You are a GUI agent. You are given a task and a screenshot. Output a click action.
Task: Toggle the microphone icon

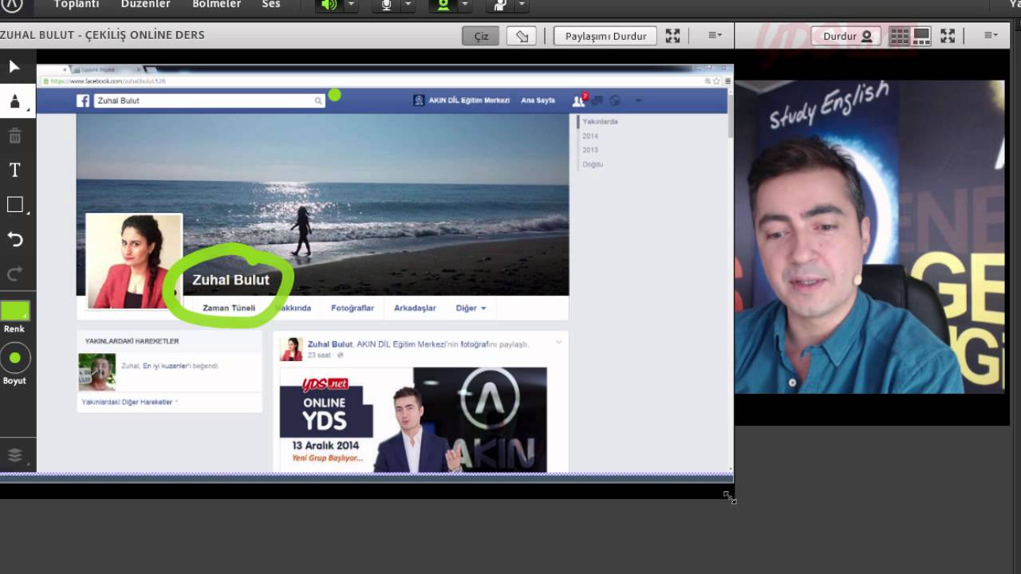click(387, 6)
